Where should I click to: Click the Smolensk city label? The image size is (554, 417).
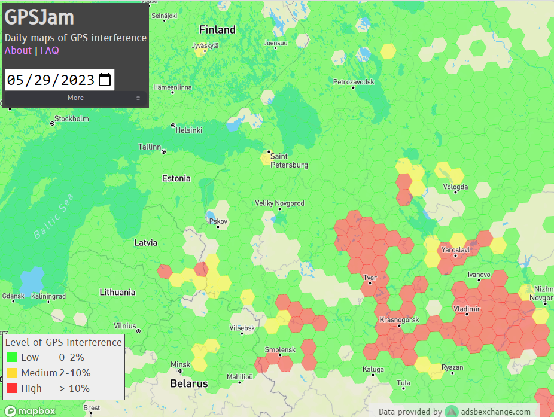point(280,349)
